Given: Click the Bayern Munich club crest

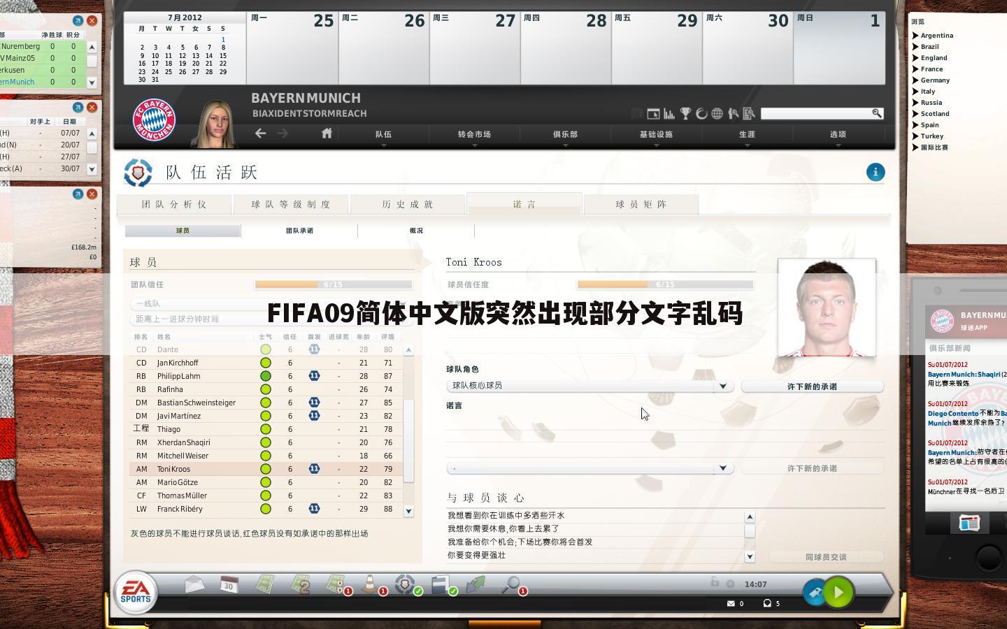Looking at the screenshot, I should pos(154,120).
